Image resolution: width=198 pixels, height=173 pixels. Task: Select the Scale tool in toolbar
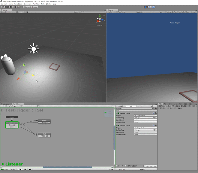point(15,7)
